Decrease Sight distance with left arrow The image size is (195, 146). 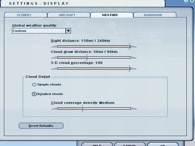coord(54,47)
